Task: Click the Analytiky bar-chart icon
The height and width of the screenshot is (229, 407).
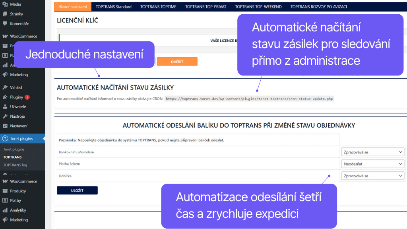Action: (x=5, y=210)
